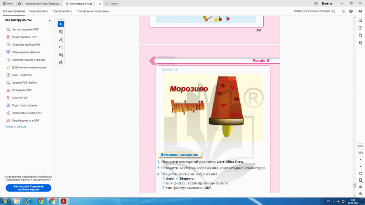Screen dimensions: 365x205
Task: Go to next page with down chevron
Action: point(361,166)
